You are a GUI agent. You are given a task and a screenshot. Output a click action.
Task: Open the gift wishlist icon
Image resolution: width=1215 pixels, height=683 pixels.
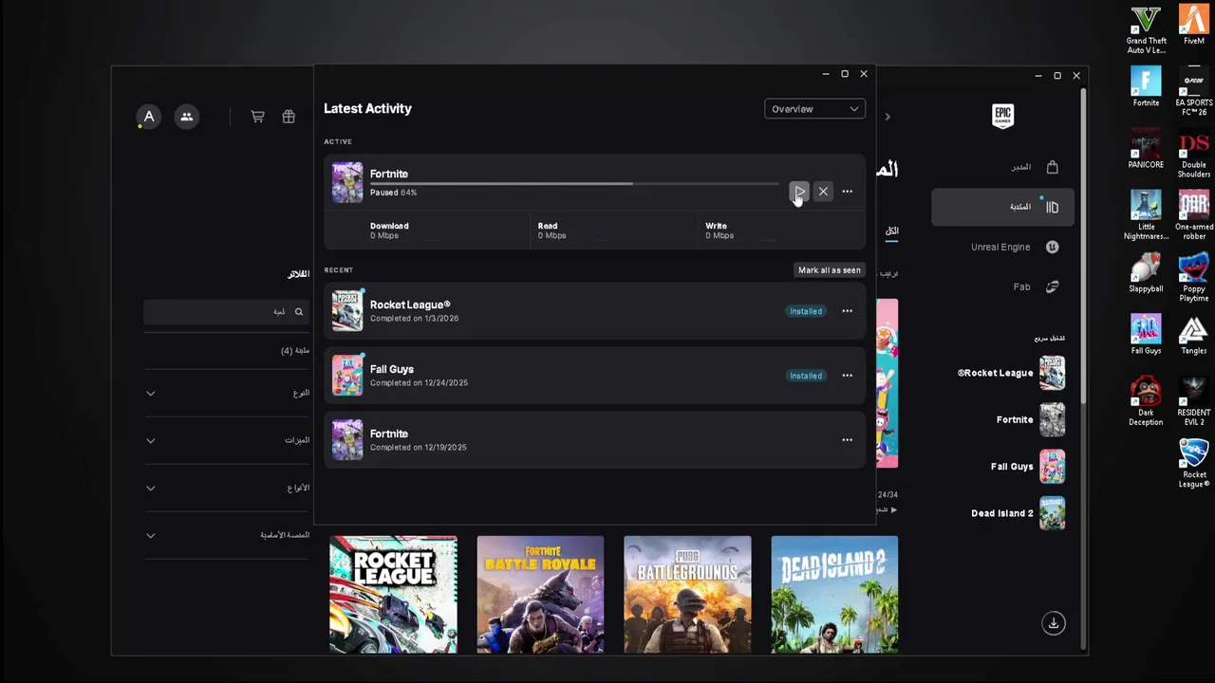pos(289,117)
